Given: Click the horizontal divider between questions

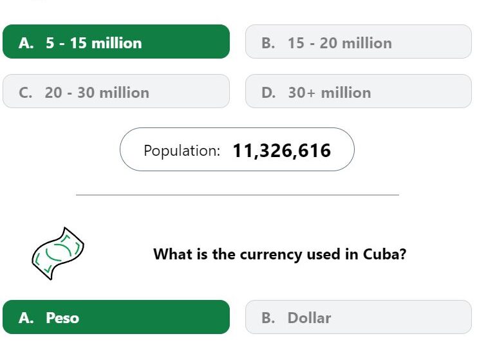Looking at the screenshot, I should tap(237, 194).
